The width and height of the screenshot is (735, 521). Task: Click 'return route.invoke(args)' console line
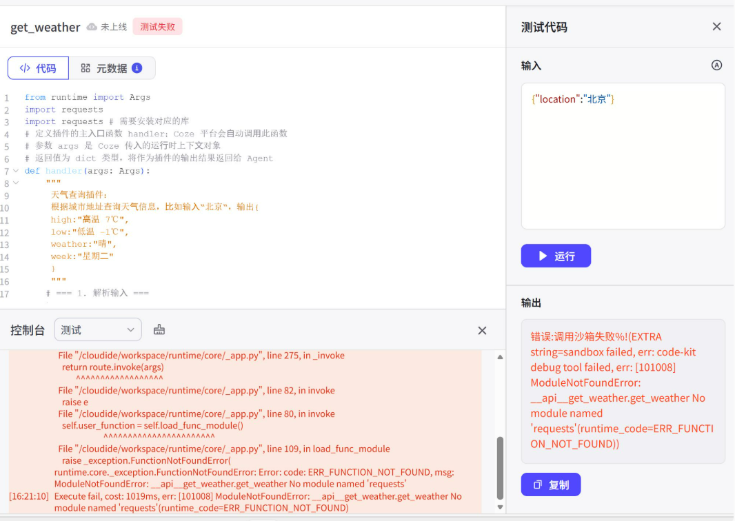[x=113, y=367]
